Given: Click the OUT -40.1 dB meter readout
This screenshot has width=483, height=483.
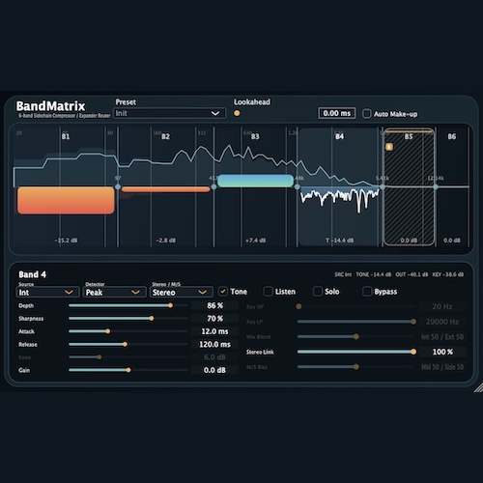Looking at the screenshot, I should pyautogui.click(x=412, y=274).
